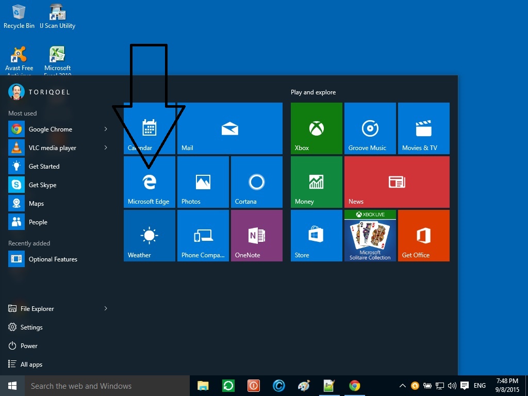Image resolution: width=528 pixels, height=396 pixels.
Task: Click the taskbar clock and date
Action: 507,386
